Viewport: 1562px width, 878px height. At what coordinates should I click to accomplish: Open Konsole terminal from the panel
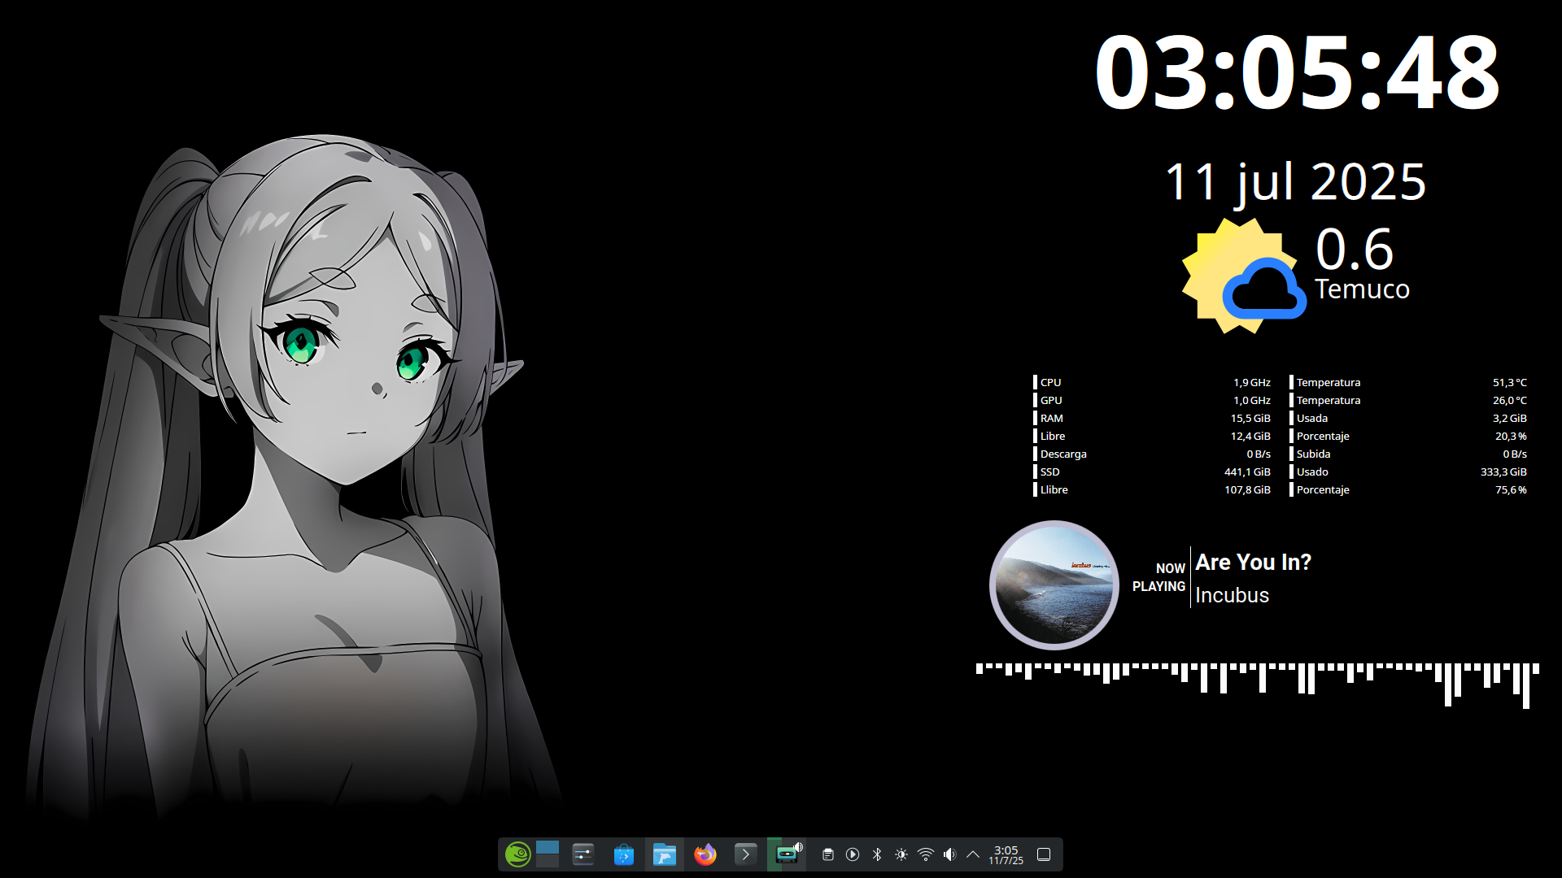click(x=745, y=854)
